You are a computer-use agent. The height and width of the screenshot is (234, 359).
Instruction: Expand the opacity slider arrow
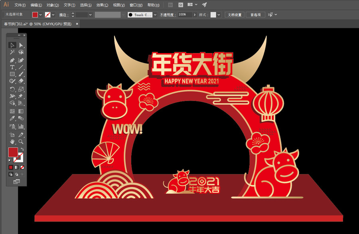tap(195, 15)
